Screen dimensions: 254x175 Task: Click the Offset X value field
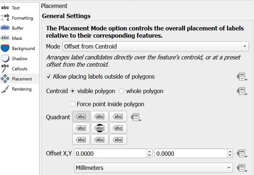coord(110,154)
